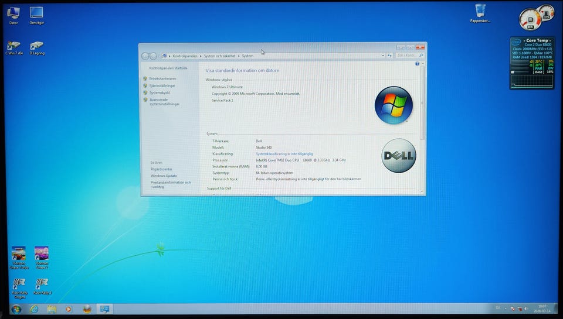
Task: Open File Explorer from the taskbar
Action: point(52,308)
